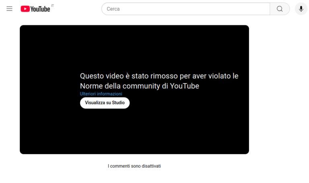Focus the Cerca search field

185,9
